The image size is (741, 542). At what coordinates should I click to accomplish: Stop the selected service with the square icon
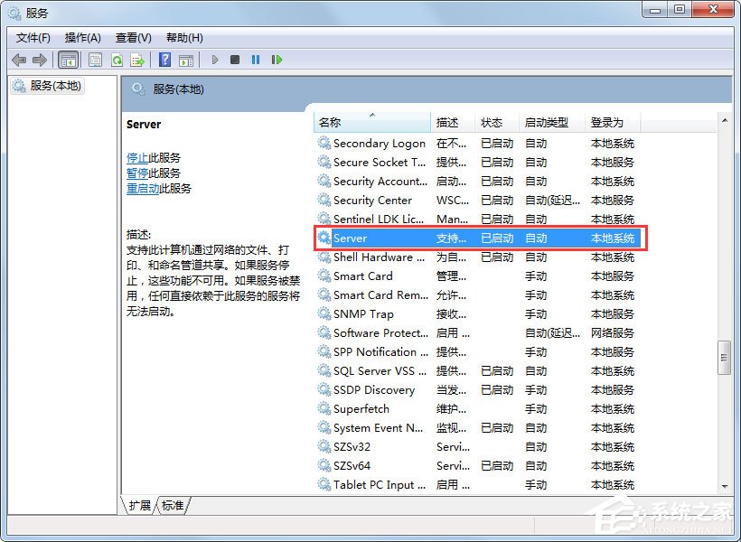pos(235,60)
